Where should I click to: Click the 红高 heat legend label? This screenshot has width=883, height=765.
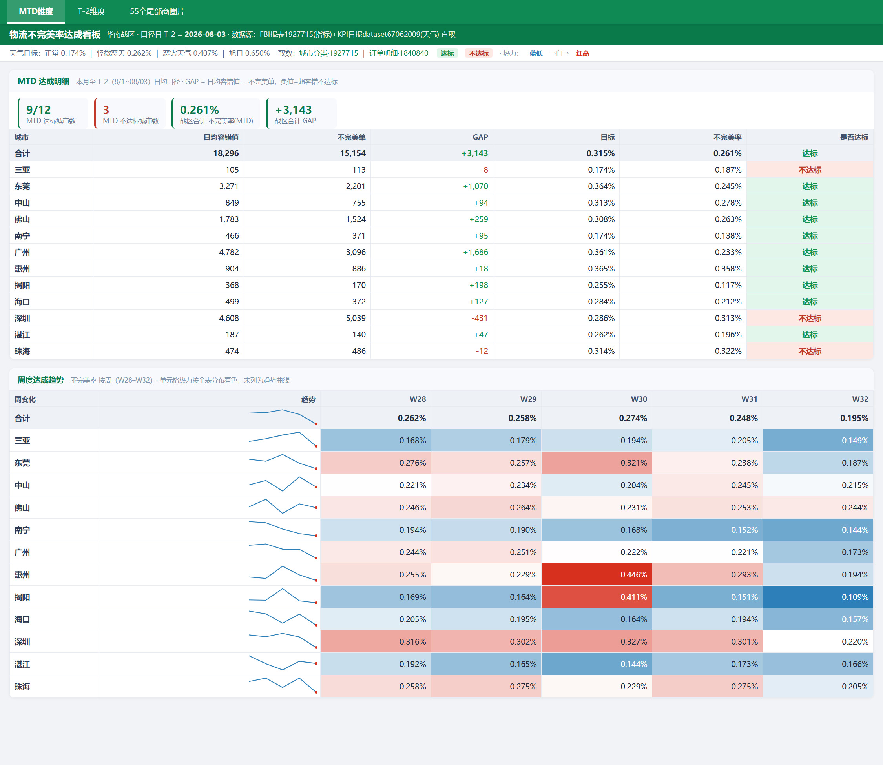coord(582,53)
